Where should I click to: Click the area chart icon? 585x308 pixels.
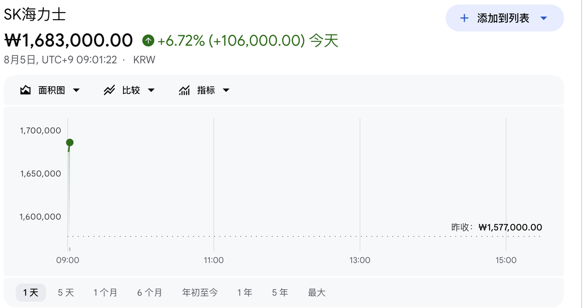click(x=25, y=90)
